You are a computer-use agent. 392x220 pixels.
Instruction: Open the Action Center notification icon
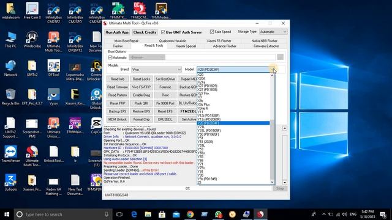tap(383, 215)
